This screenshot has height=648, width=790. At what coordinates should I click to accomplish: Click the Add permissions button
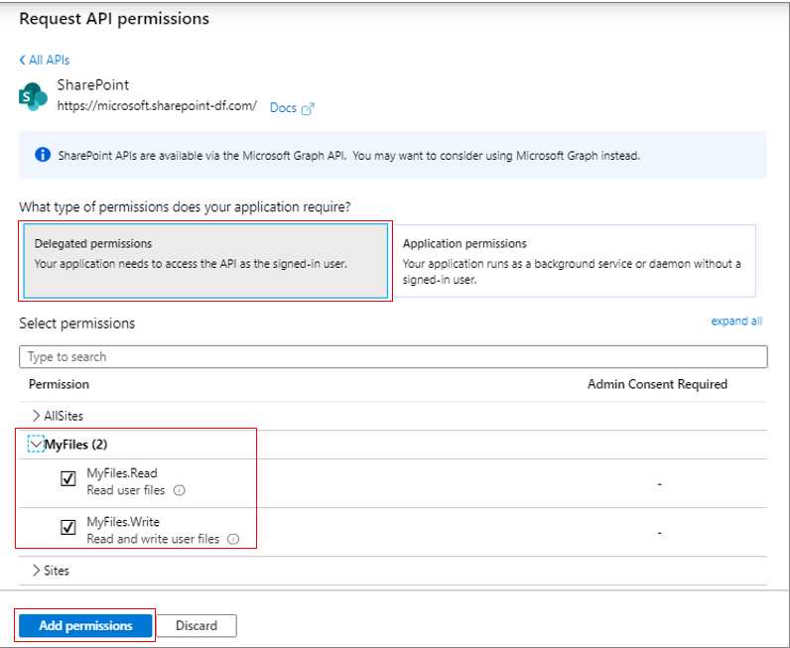85,625
